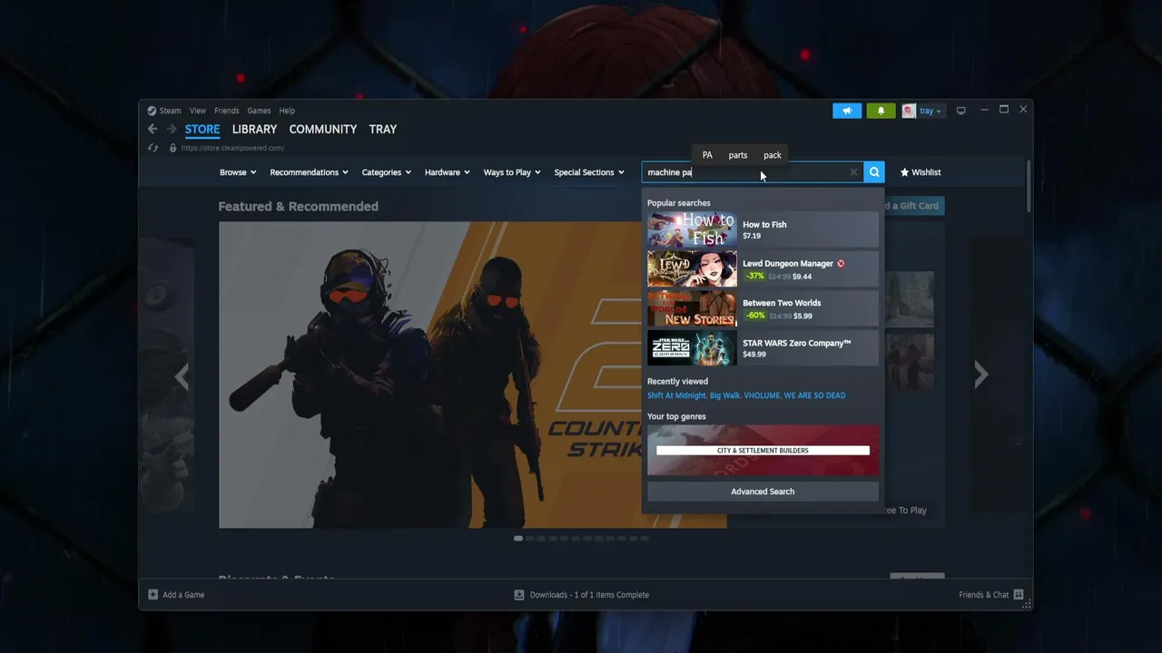The height and width of the screenshot is (653, 1162).
Task: Click the blue magnifier search button
Action: click(x=874, y=172)
